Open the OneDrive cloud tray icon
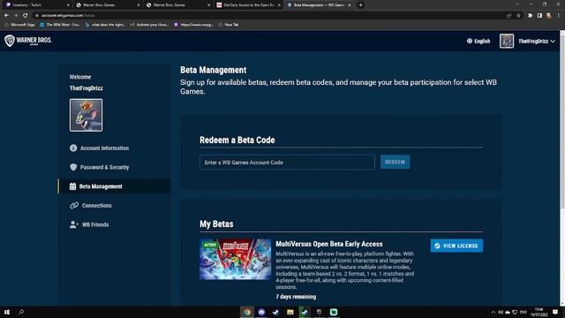This screenshot has height=318, width=565. point(508,312)
